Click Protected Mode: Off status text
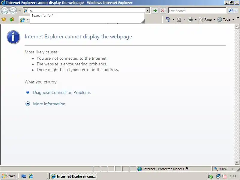This screenshot has height=180, width=240. (173, 169)
